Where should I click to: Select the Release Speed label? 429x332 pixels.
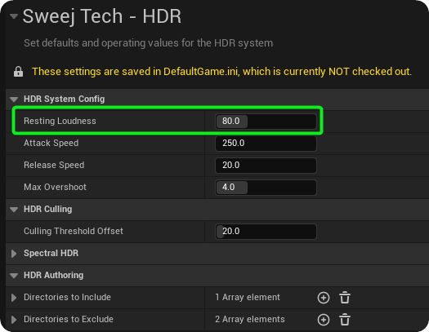[54, 165]
